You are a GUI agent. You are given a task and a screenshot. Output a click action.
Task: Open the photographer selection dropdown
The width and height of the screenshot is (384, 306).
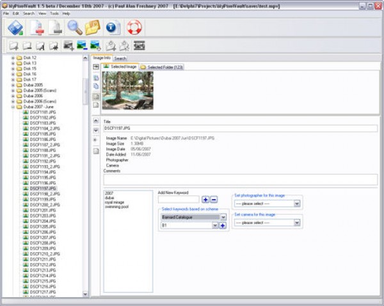[297, 204]
